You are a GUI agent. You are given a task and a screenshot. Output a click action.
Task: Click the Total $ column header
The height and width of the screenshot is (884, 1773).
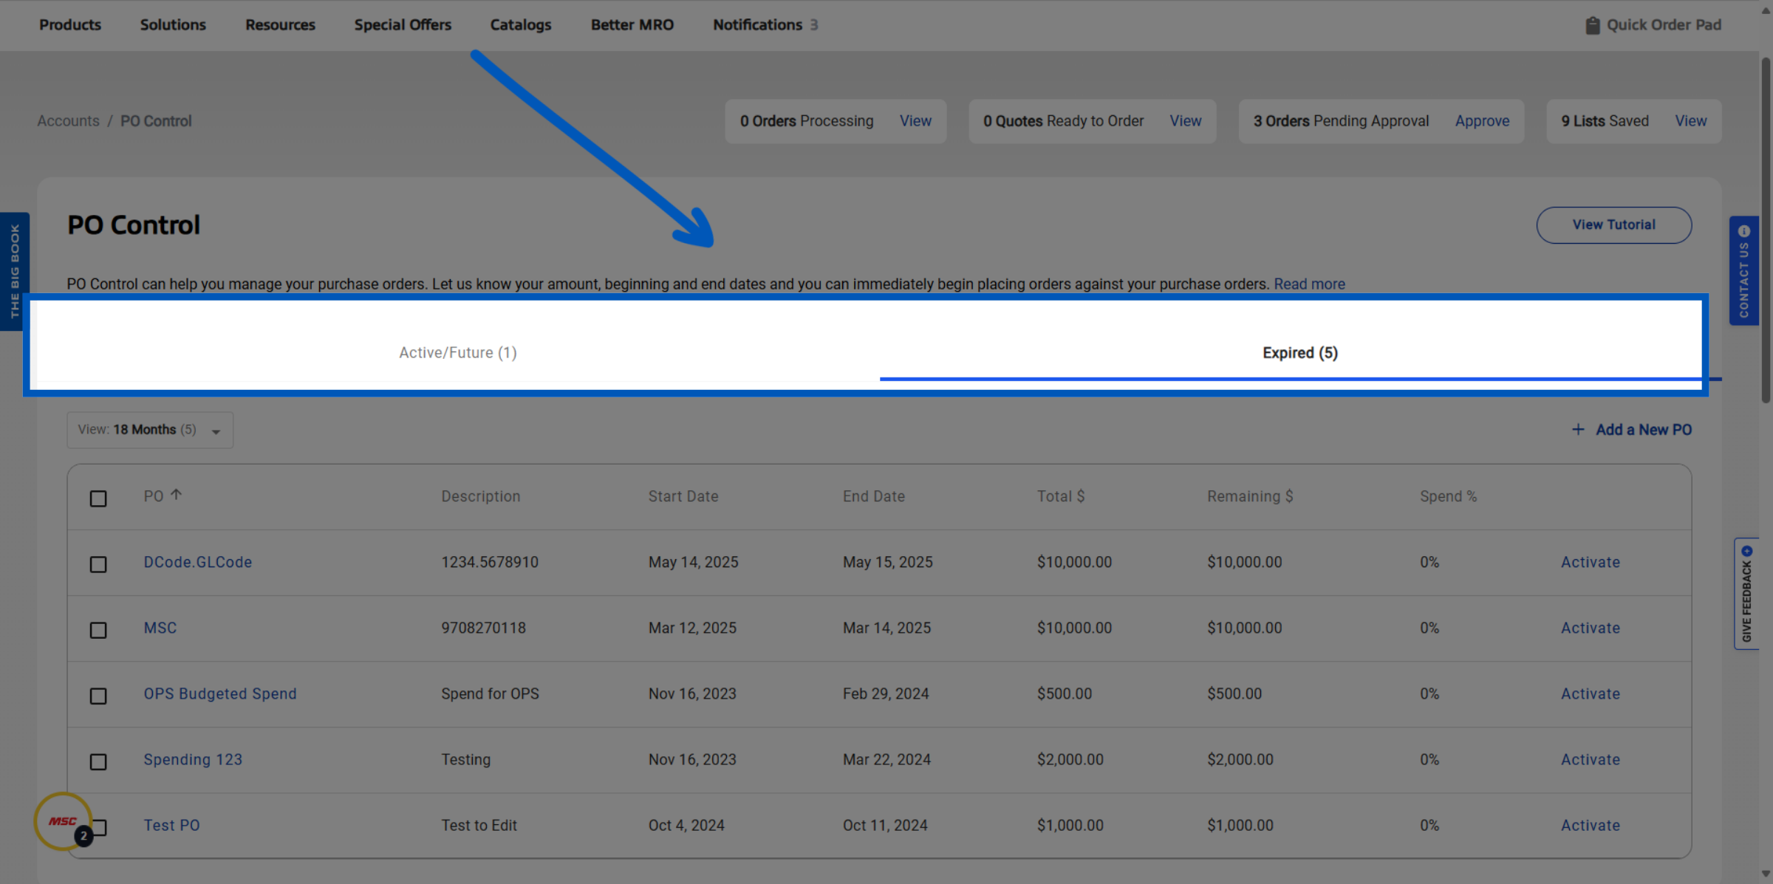1061,496
